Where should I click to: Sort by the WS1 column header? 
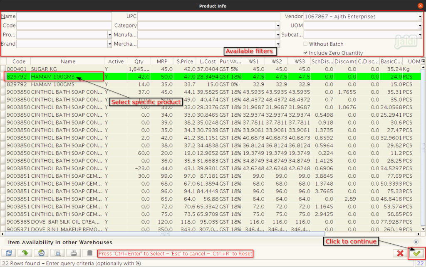(x=253, y=61)
